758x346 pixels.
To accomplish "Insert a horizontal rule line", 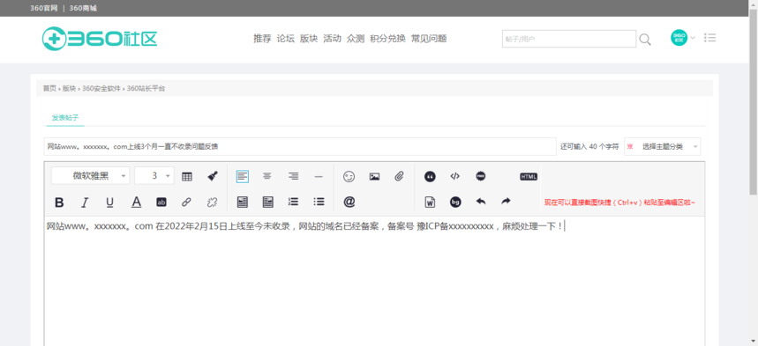I will (318, 177).
